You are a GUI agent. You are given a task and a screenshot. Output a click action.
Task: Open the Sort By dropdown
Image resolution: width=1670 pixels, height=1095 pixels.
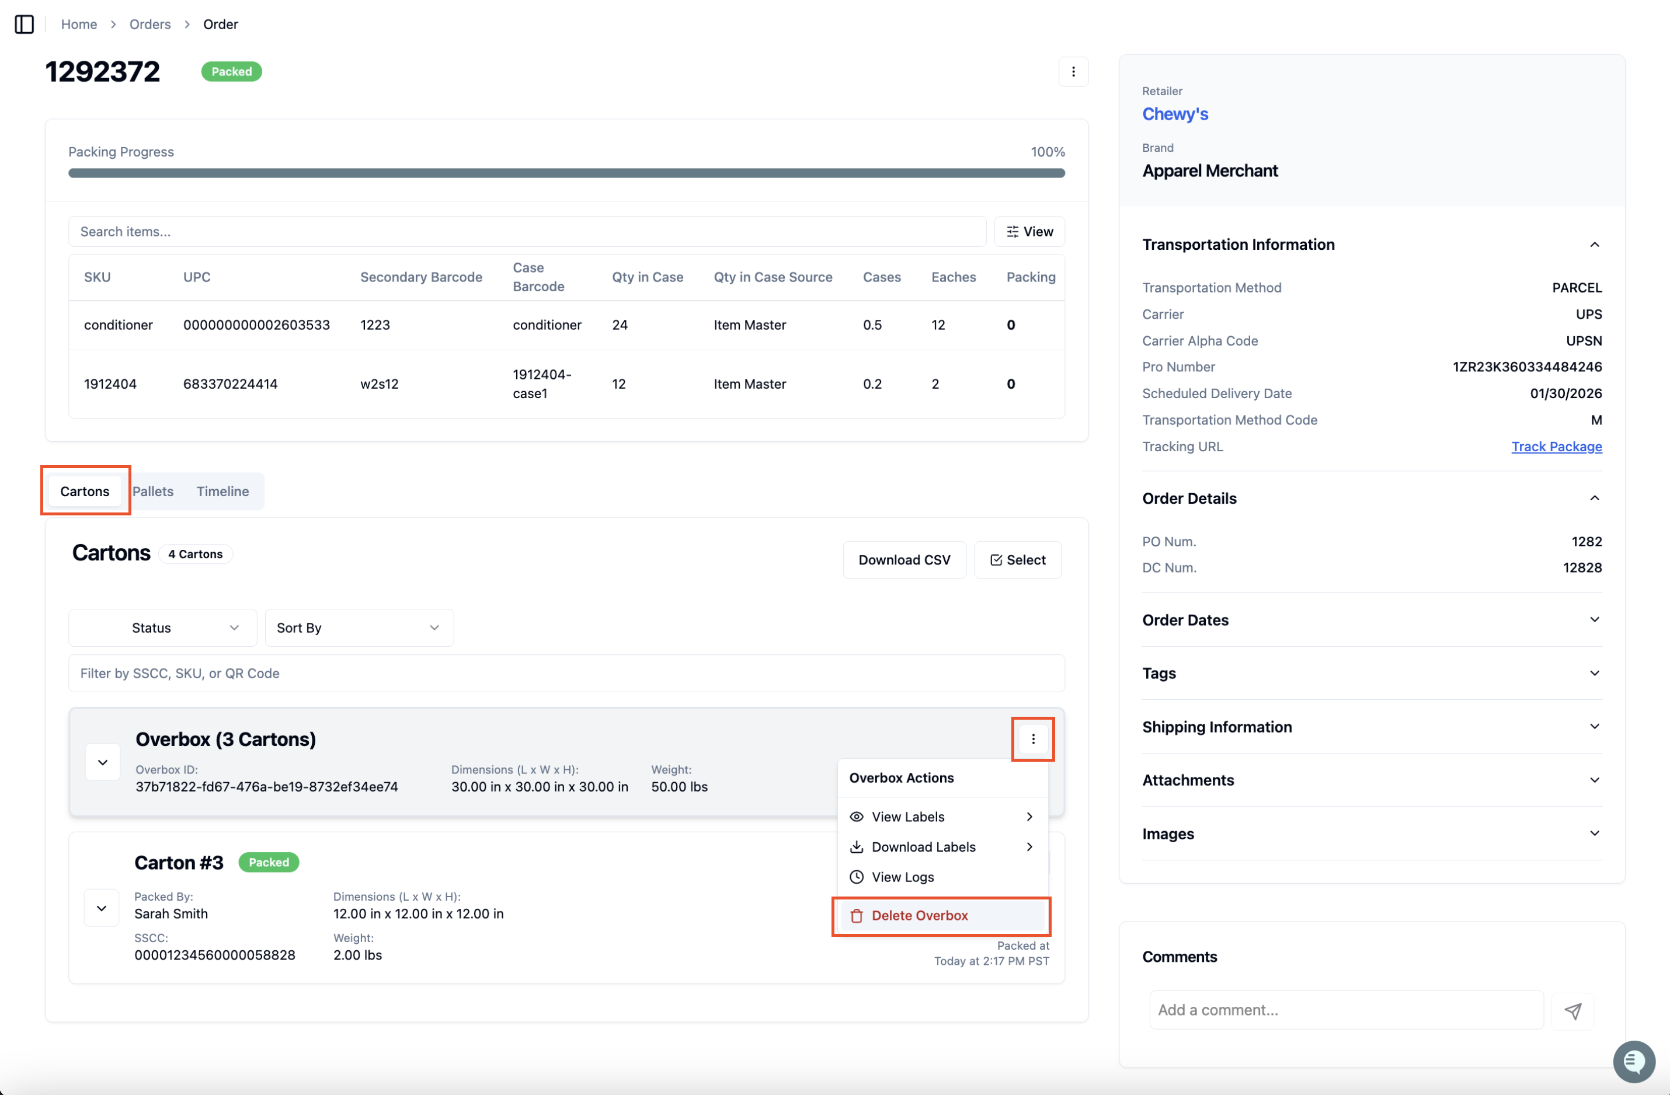coord(359,628)
